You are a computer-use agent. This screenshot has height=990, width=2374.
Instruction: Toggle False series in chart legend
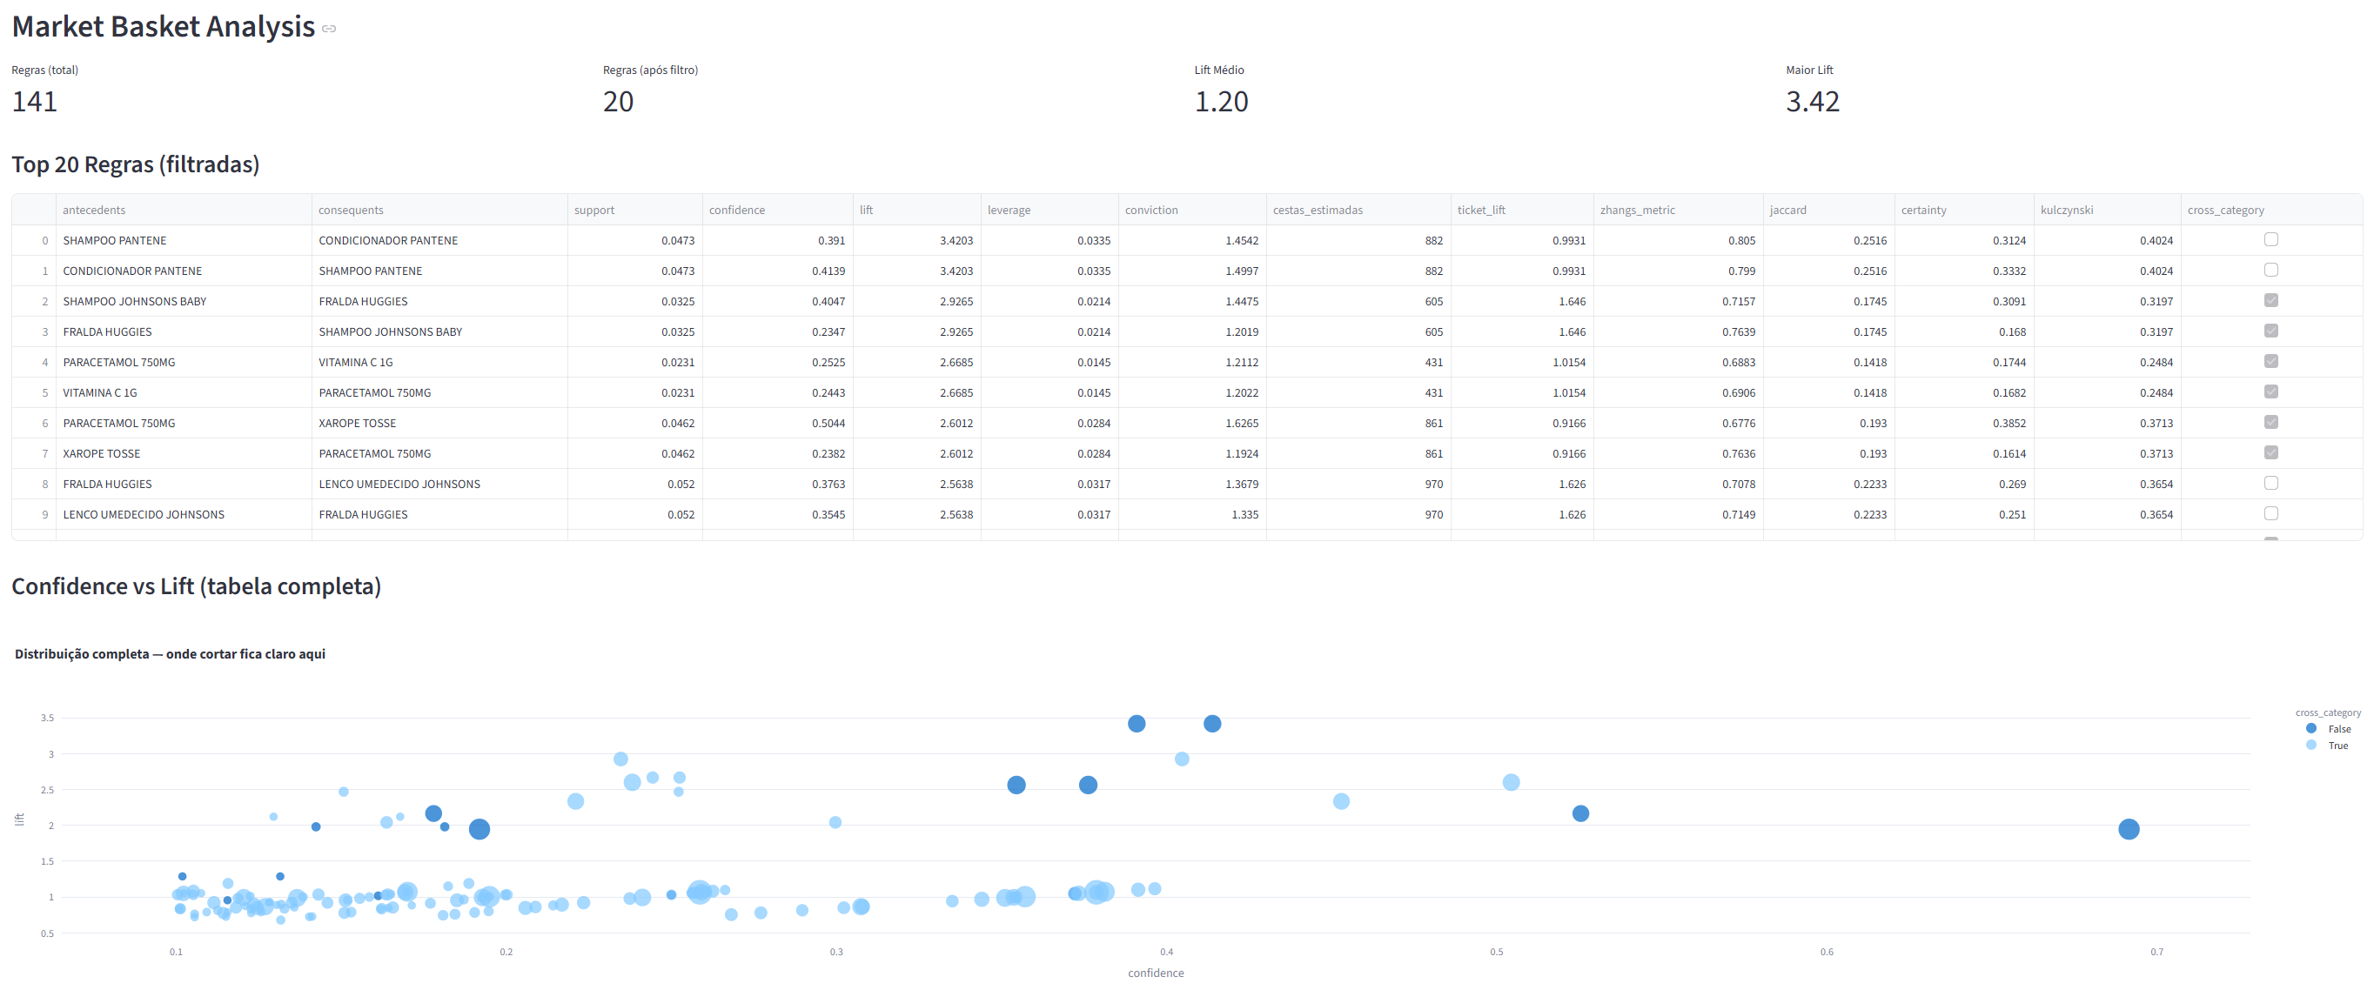pyautogui.click(x=2328, y=728)
